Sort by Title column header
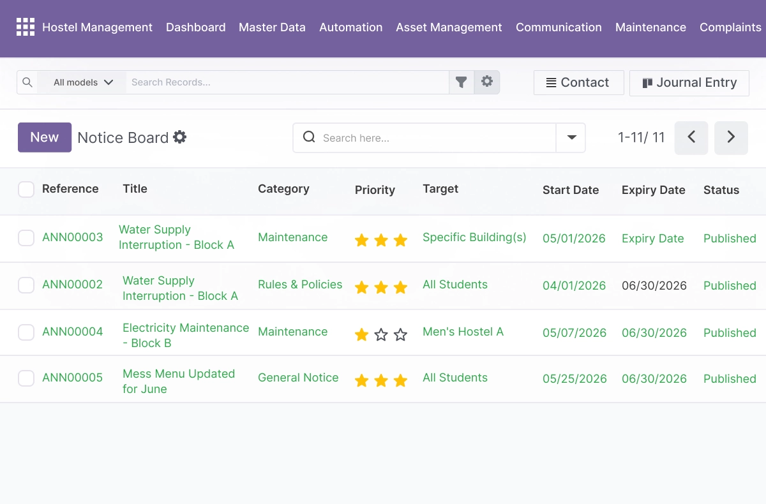 [135, 189]
